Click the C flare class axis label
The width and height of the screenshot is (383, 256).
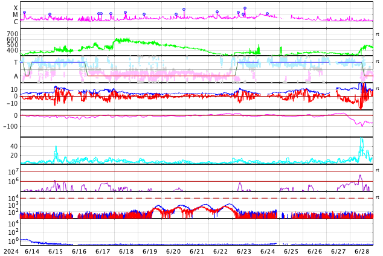coord(16,22)
